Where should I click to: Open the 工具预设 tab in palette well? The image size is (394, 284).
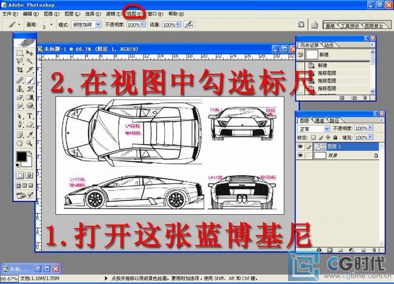[350, 25]
